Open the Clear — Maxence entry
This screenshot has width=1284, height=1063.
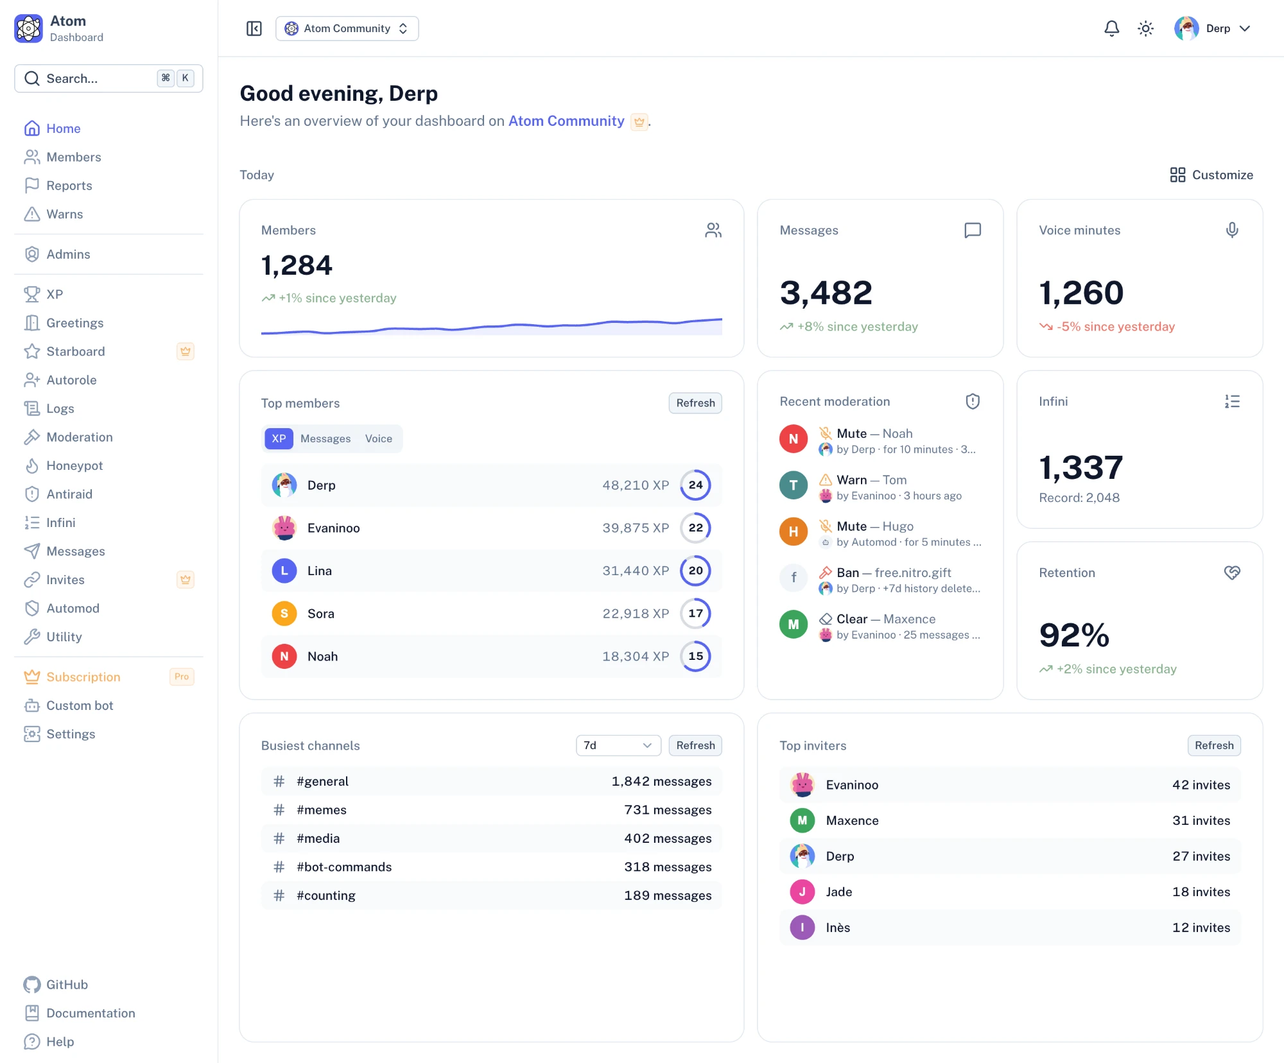[x=880, y=627]
